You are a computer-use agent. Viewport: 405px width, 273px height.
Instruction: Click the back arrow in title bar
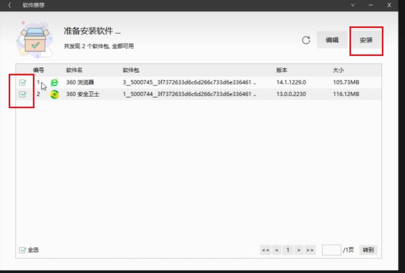[9, 5]
